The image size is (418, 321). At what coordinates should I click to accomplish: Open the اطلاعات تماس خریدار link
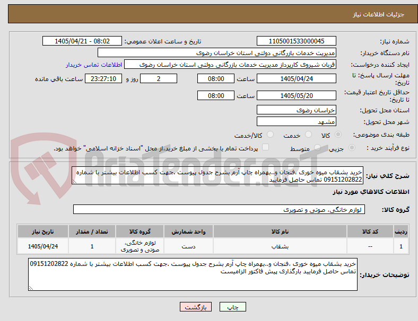[x=94, y=65]
